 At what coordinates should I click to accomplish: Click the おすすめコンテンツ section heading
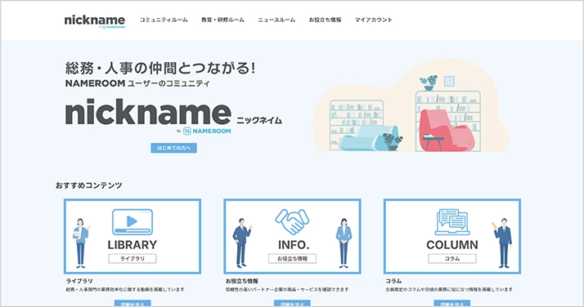pyautogui.click(x=88, y=185)
